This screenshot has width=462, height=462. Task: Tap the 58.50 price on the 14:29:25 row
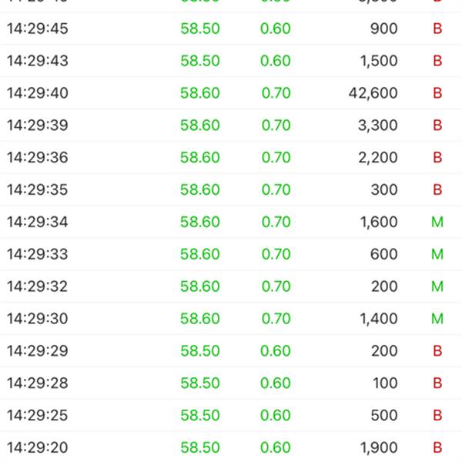(200, 415)
